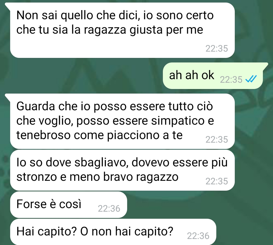
Task: Click the word "simpatico" in the message
Action: (x=178, y=121)
